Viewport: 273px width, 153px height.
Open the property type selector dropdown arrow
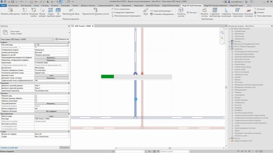click(x=69, y=32)
